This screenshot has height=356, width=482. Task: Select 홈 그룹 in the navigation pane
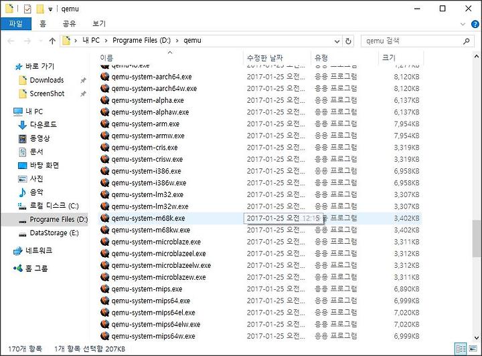pos(36,269)
